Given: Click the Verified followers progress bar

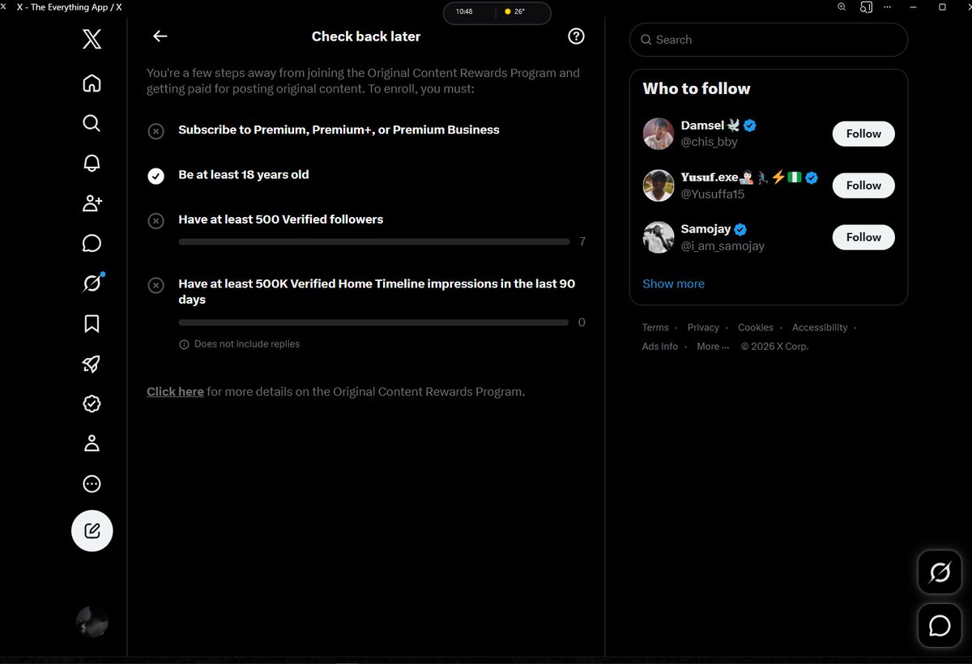Looking at the screenshot, I should click(374, 241).
